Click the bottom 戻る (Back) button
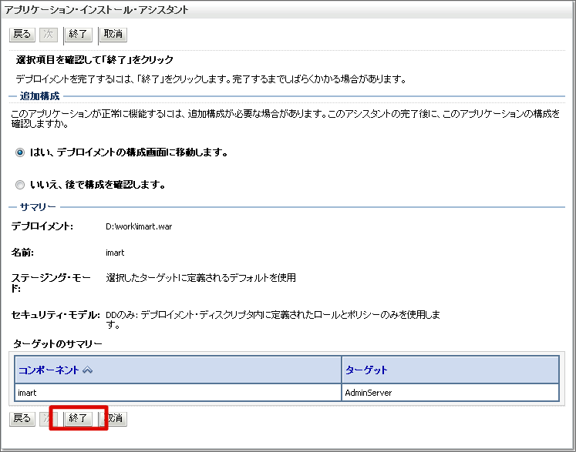 pyautogui.click(x=22, y=418)
